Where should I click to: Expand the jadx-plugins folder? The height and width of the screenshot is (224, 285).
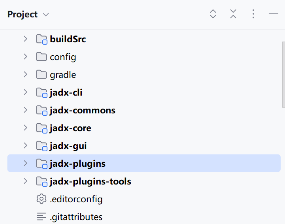pos(25,164)
